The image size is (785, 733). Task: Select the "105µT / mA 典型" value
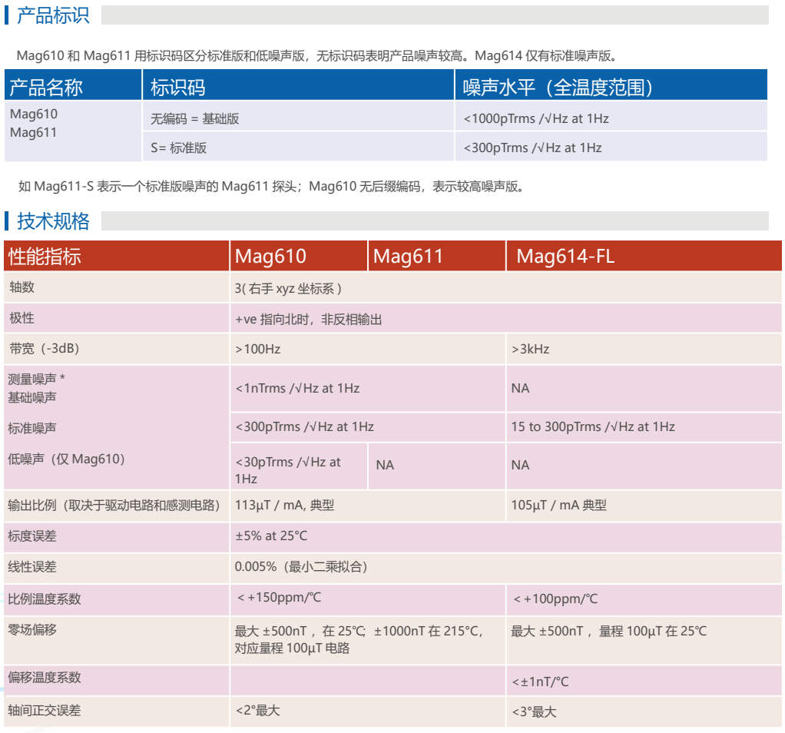pyautogui.click(x=558, y=506)
